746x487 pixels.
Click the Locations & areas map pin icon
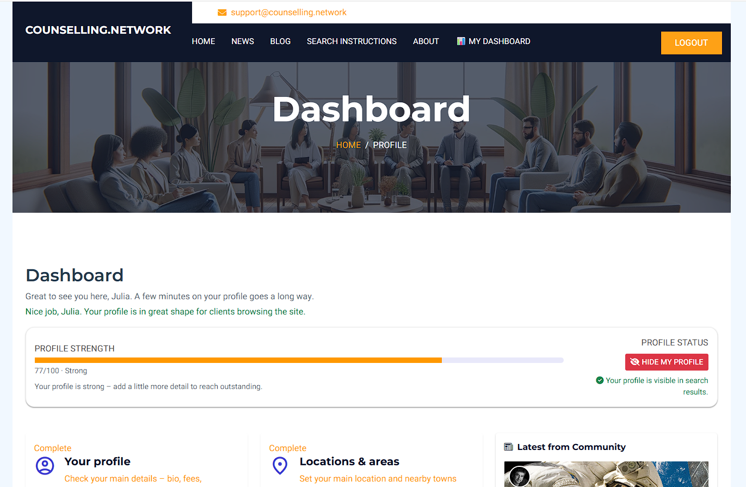coord(280,465)
